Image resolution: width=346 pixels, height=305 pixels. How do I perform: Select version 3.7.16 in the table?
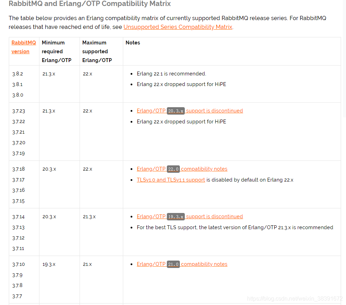point(19,190)
